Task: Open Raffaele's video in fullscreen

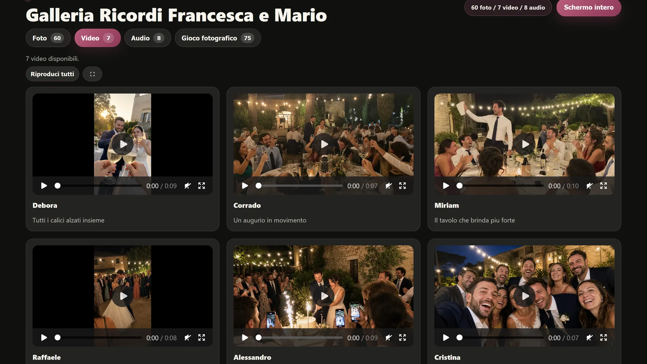Action: point(201,337)
